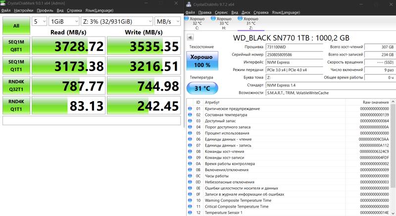Screen dimensions: 396x216
Task: Click the transfer mode field PCIe 3.0 x4
Action: point(295,70)
